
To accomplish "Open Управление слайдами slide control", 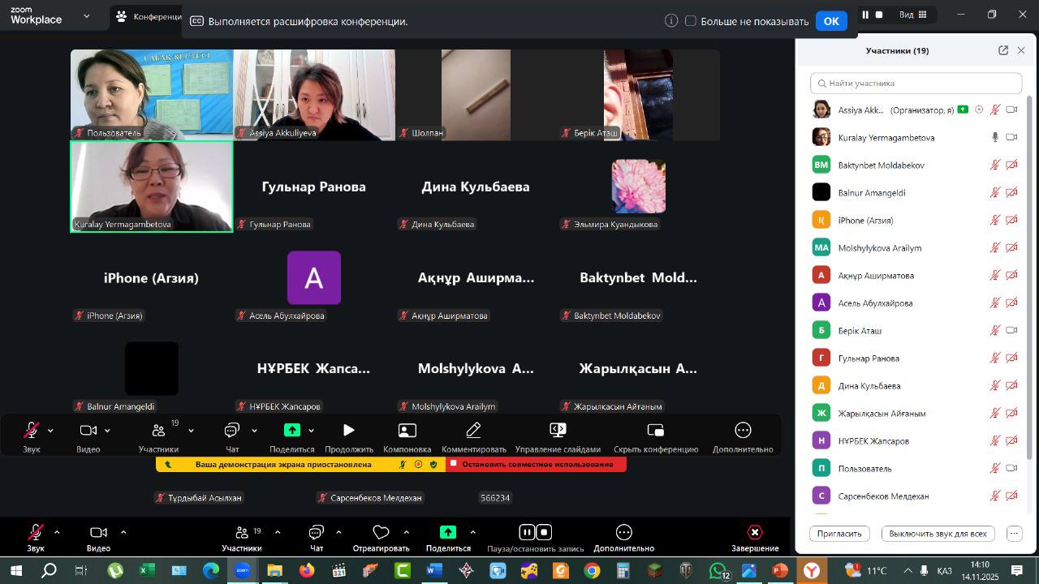I will point(558,431).
